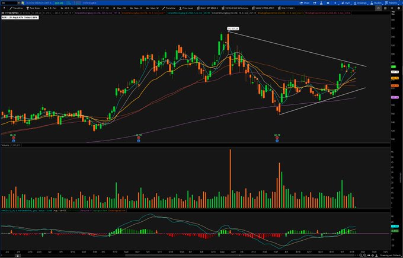Switch to 20 D : 1h timeframe
This screenshot has width=403, height=258.
(x=67, y=8)
